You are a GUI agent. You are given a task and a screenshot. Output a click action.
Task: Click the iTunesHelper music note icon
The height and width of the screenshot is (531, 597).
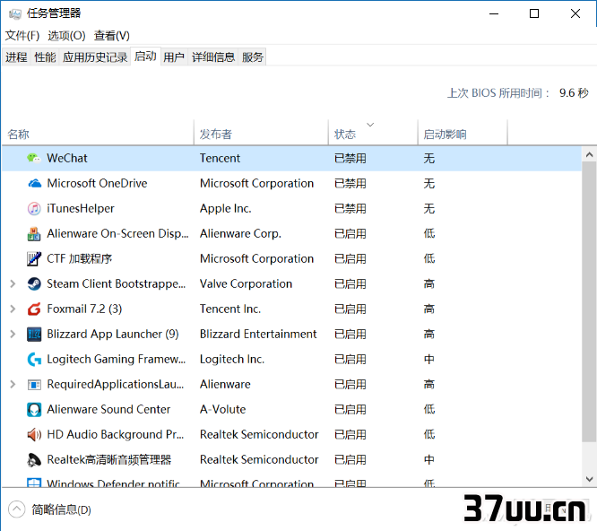[34, 209]
